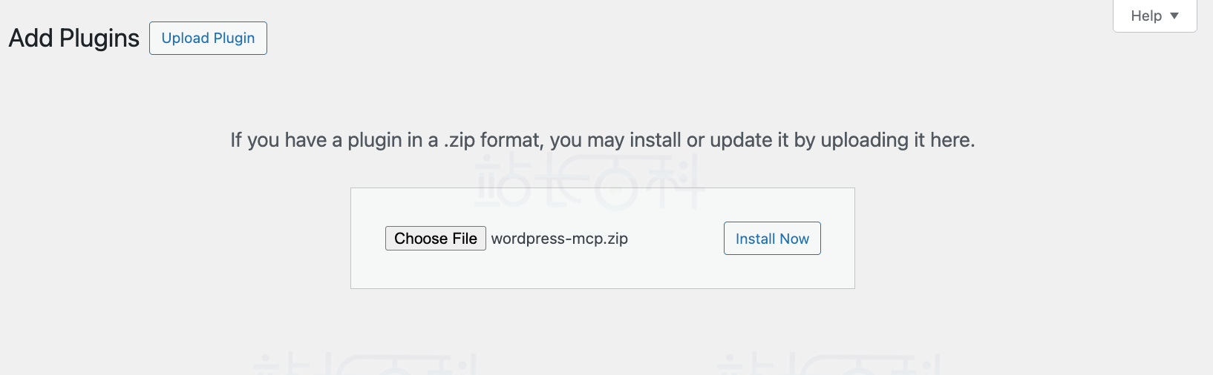Click the bottom-left watermark characters
This screenshot has height=375, width=1213.
click(364, 365)
